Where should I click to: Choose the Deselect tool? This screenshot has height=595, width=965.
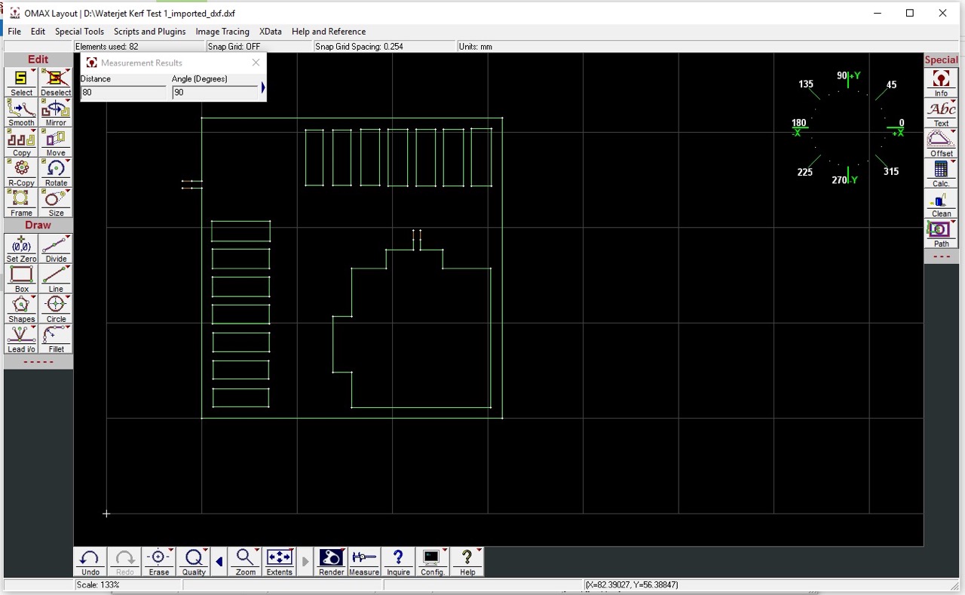(56, 82)
